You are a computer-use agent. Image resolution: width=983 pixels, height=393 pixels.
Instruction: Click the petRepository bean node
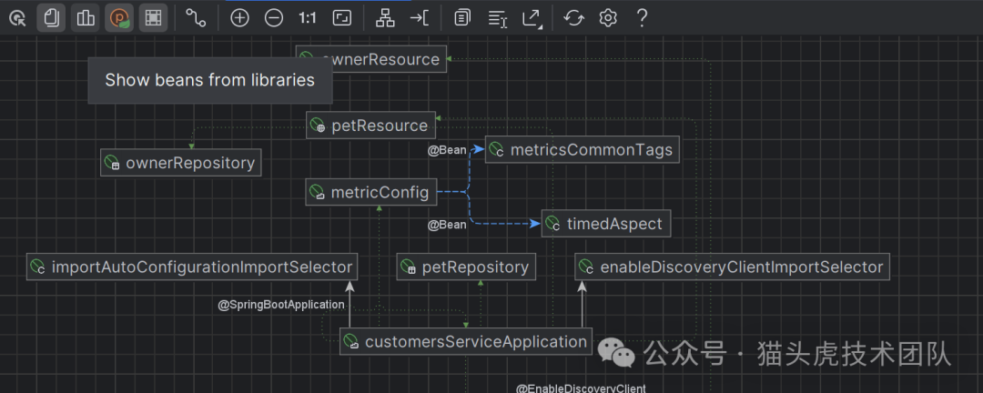tap(466, 267)
